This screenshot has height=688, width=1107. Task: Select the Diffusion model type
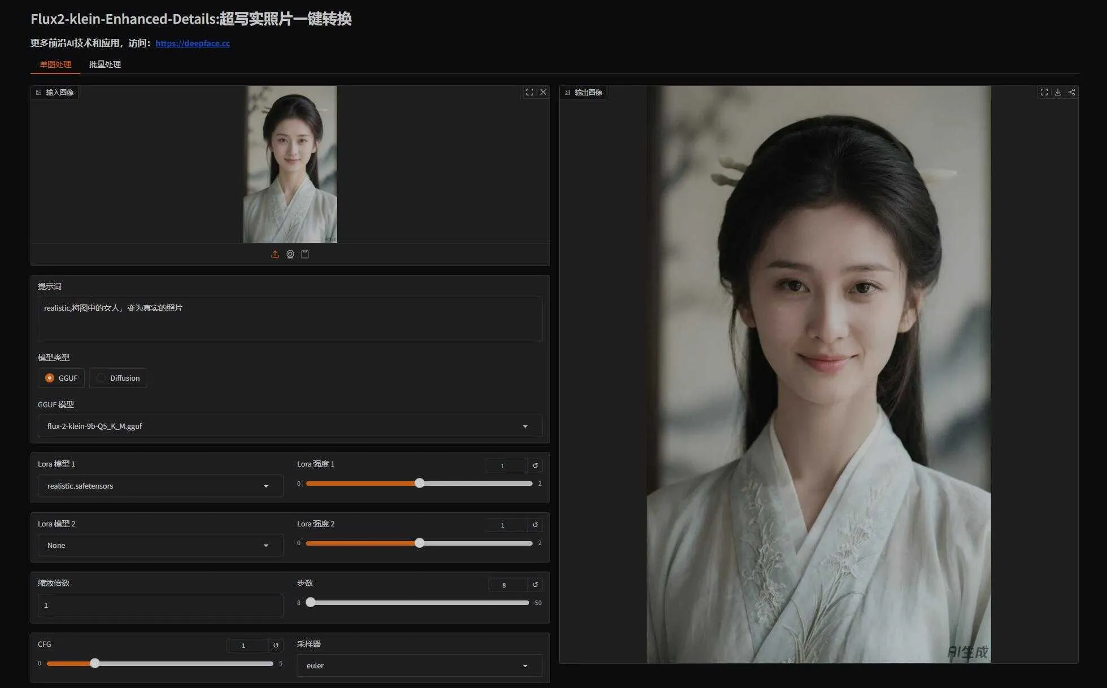[x=101, y=378]
